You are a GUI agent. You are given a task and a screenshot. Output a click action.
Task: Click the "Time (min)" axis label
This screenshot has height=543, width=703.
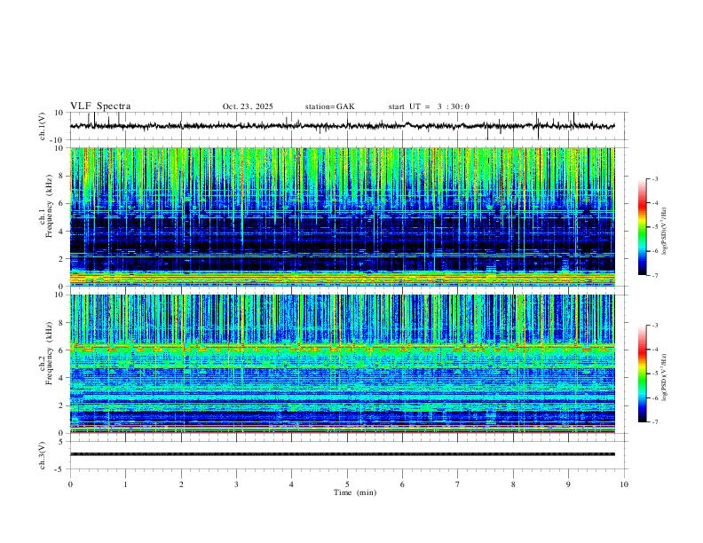(355, 492)
